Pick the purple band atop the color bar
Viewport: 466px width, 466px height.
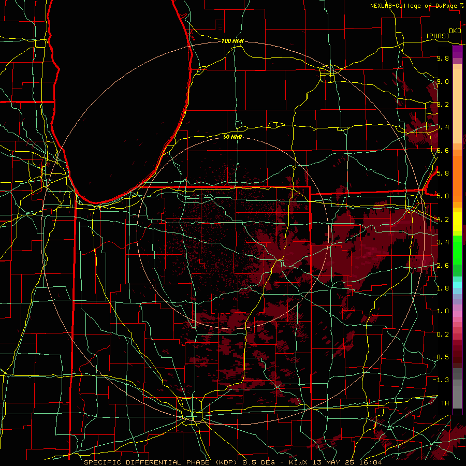(457, 52)
